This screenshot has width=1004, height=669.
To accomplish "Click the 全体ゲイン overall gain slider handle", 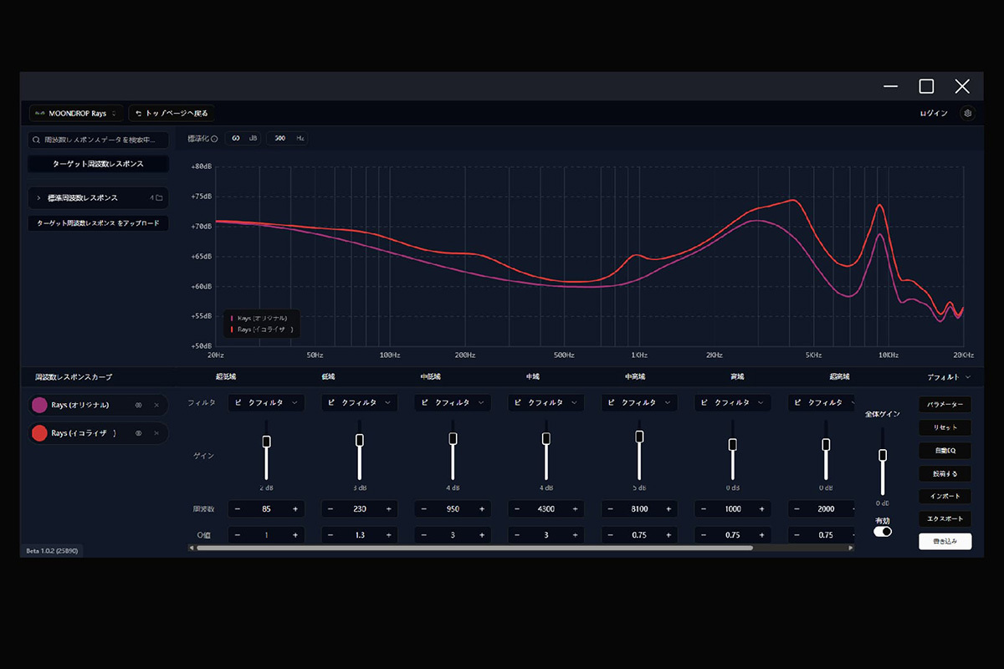I will (x=882, y=455).
